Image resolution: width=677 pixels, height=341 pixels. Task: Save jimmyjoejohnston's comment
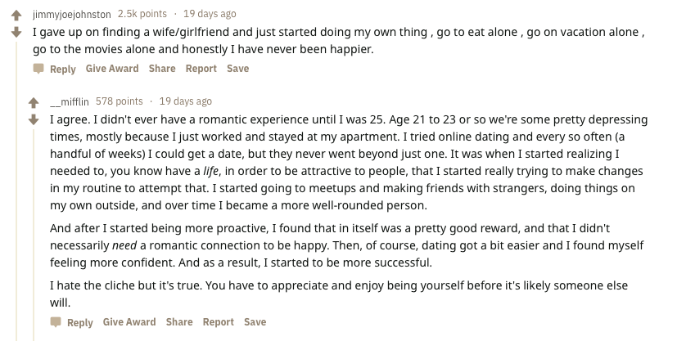pos(238,69)
